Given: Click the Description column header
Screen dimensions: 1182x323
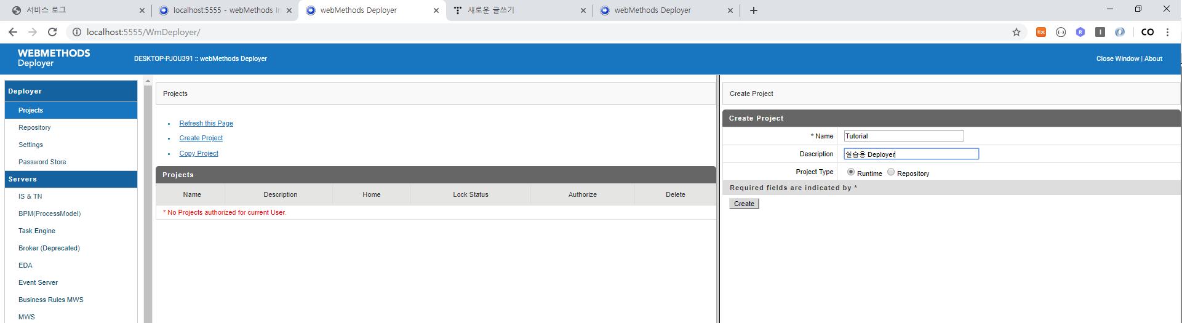Looking at the screenshot, I should pyautogui.click(x=281, y=194).
